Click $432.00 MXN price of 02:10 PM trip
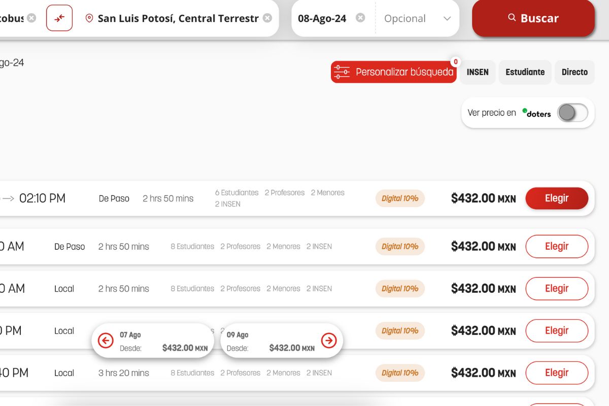This screenshot has width=609, height=406. tap(483, 198)
